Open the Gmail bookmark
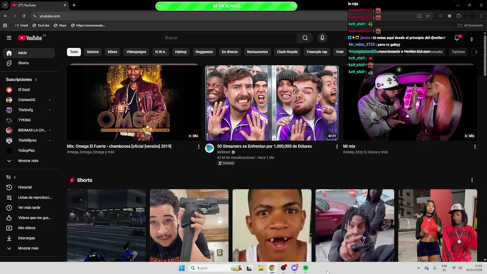This screenshot has width=487, height=274. [21, 25]
